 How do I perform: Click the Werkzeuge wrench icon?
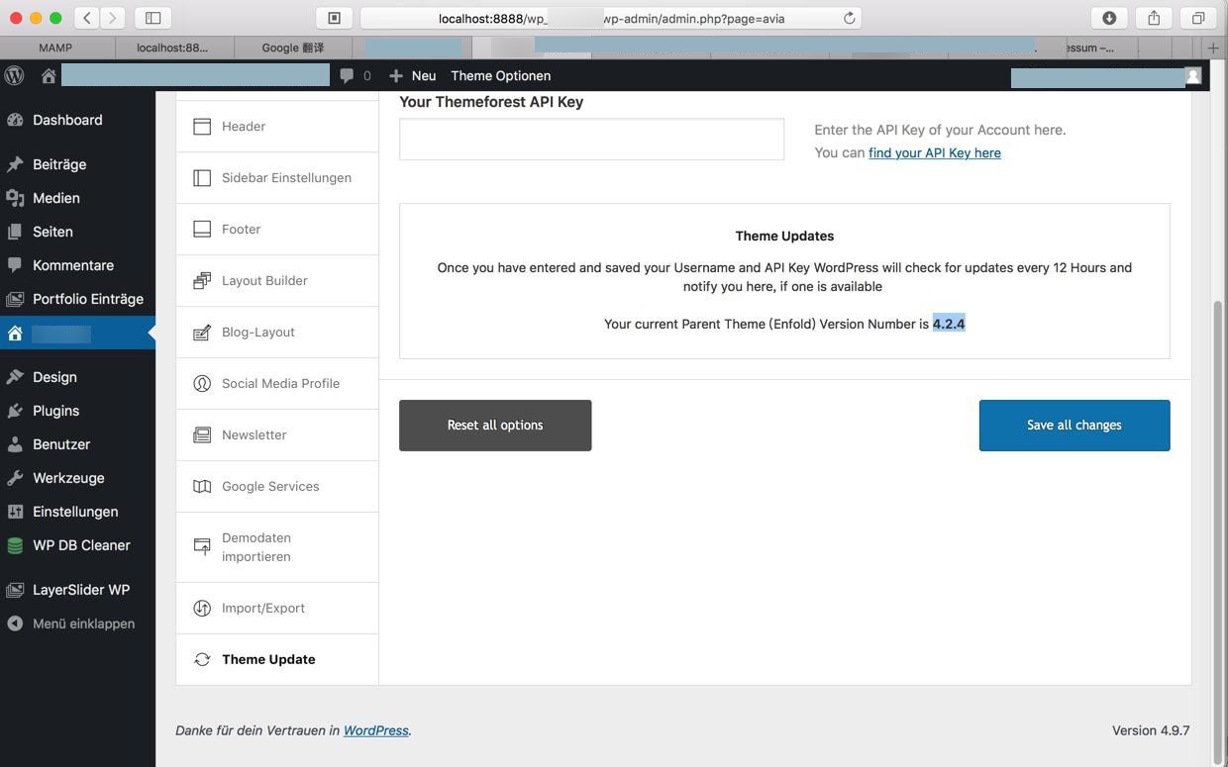(x=15, y=478)
